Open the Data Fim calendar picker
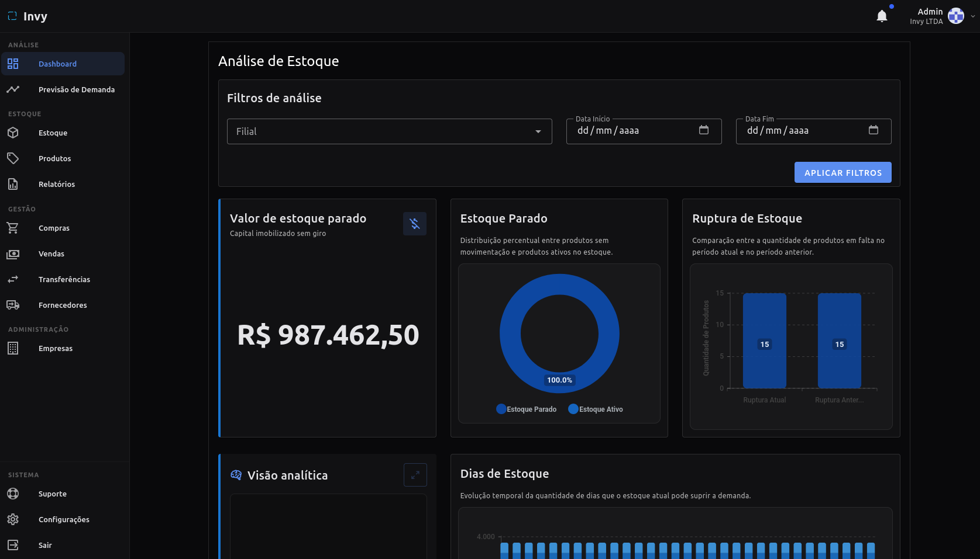Screen dimensions: 980x559 tap(874, 130)
